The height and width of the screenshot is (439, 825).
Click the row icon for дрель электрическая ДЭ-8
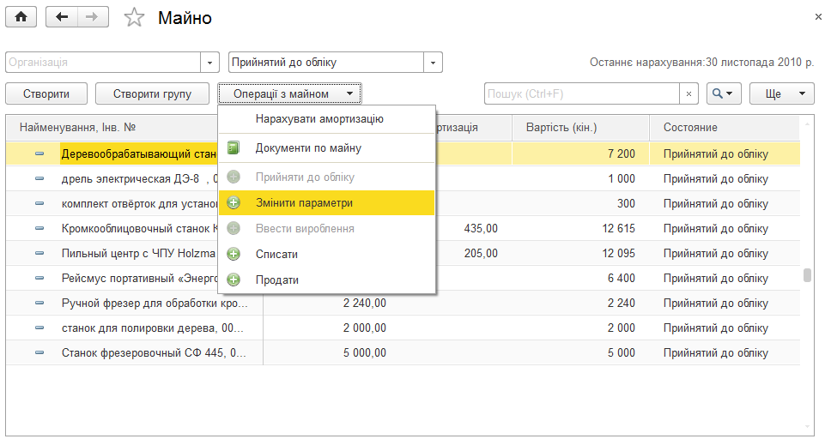pos(39,178)
